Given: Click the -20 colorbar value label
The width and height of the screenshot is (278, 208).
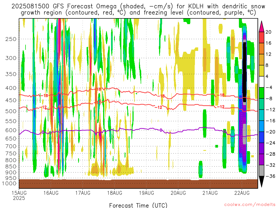Looking at the screenshot, I should (270, 132).
